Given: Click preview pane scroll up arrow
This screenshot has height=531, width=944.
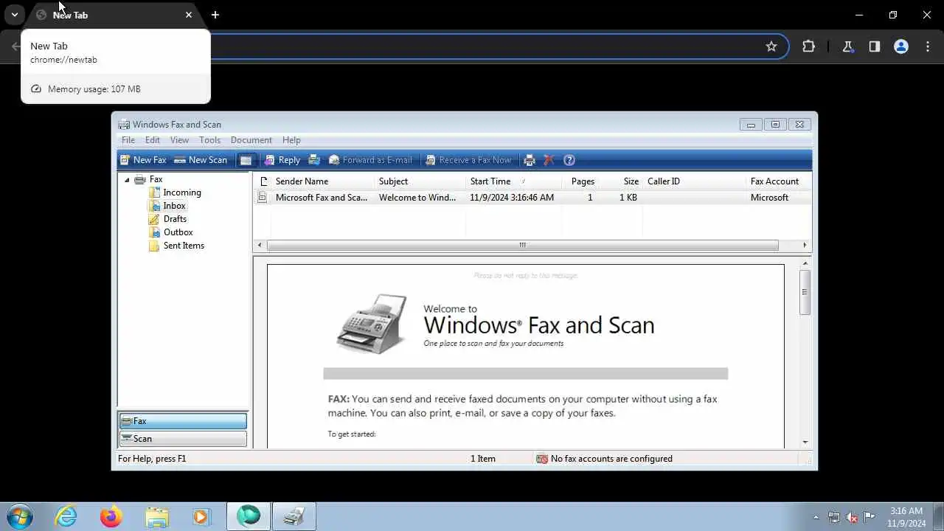Looking at the screenshot, I should tap(805, 263).
